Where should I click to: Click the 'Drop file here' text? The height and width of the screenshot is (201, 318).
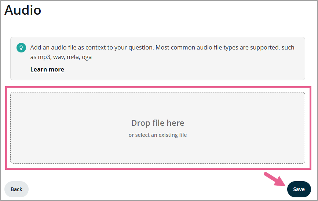(158, 123)
